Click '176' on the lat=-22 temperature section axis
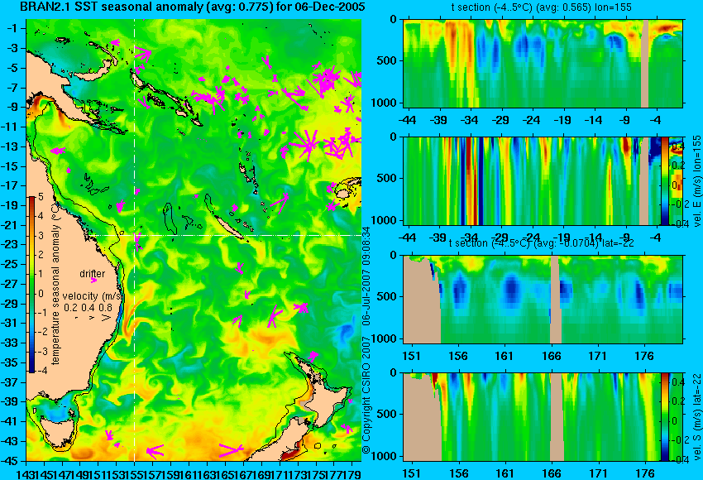Viewport: 703px width, 480px height. click(x=644, y=356)
